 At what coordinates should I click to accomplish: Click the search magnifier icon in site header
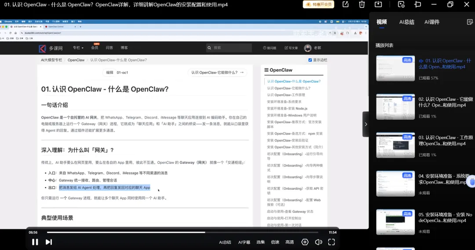tap(209, 48)
